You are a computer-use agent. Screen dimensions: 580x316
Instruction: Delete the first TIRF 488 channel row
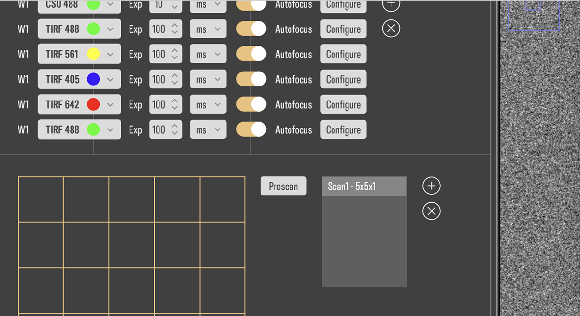tap(391, 29)
